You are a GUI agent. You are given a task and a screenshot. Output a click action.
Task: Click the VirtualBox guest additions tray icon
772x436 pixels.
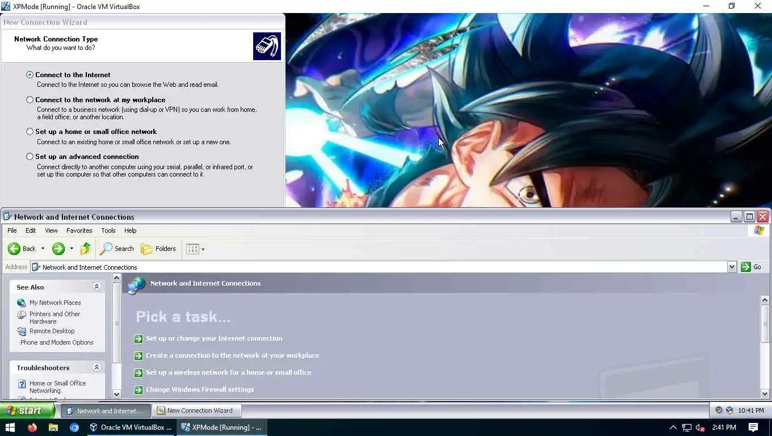point(729,410)
